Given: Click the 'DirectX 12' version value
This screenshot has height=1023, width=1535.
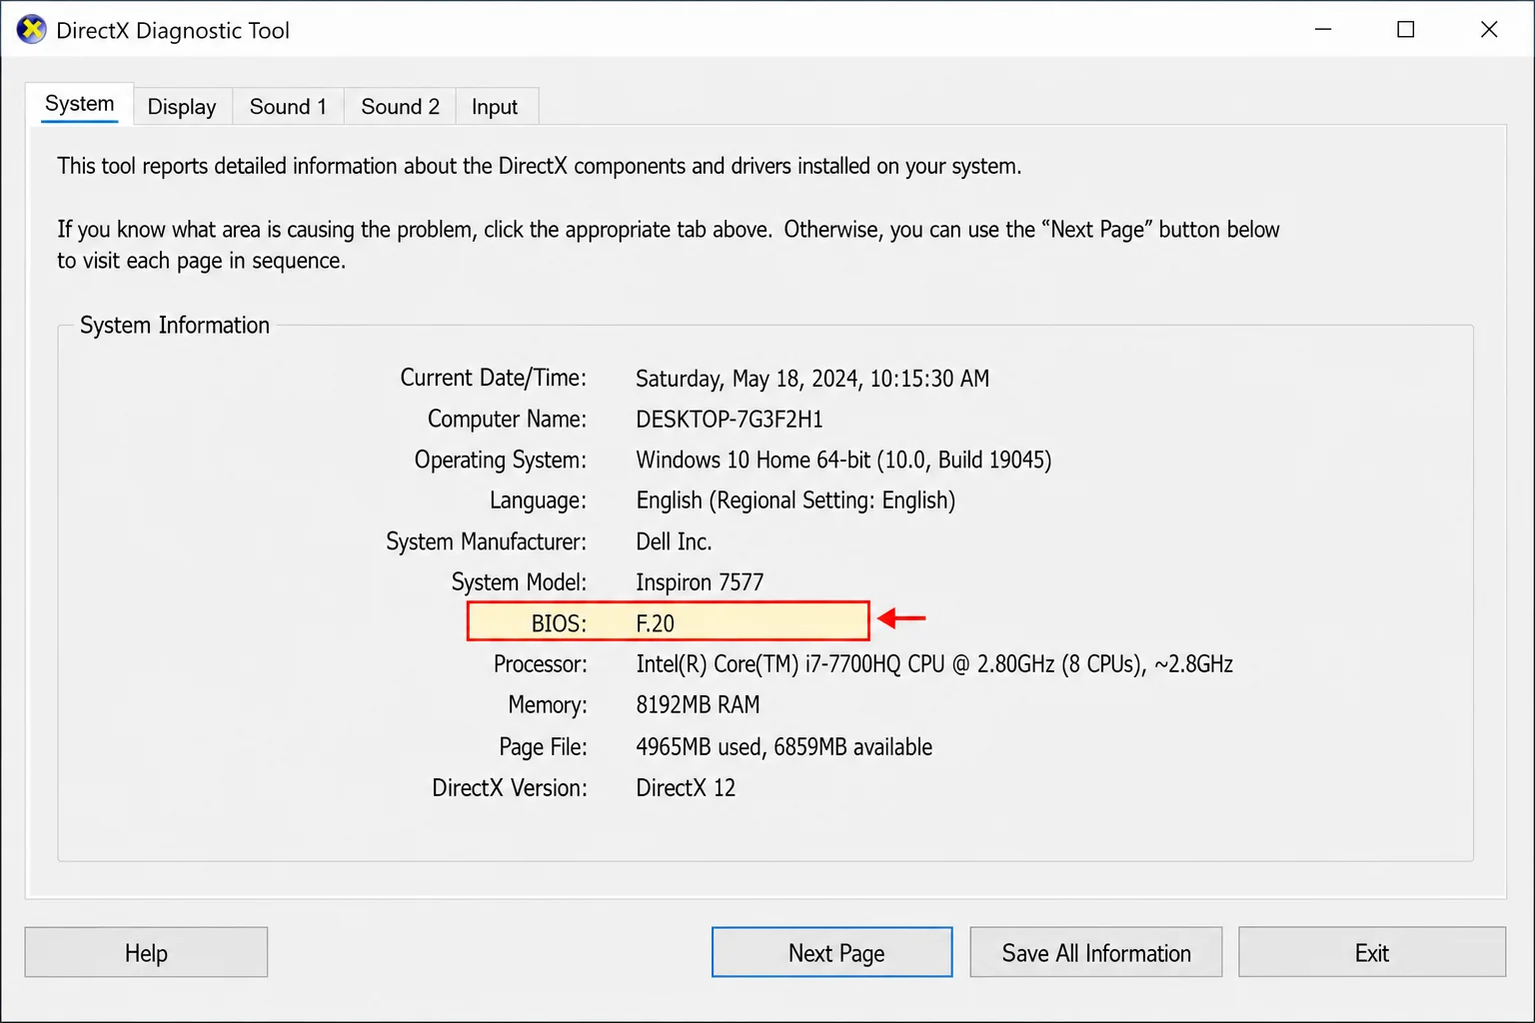Looking at the screenshot, I should [686, 788].
